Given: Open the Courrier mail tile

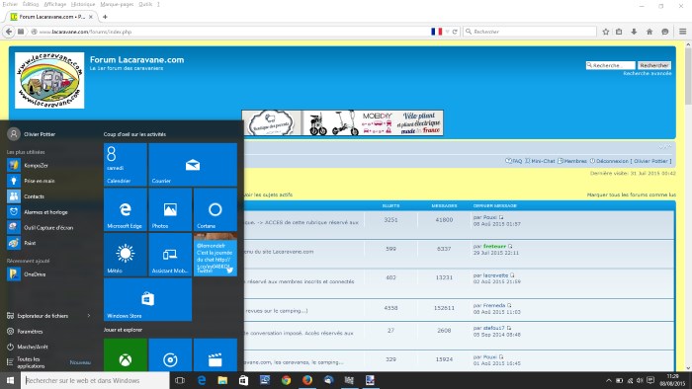Looking at the screenshot, I should pos(193,164).
